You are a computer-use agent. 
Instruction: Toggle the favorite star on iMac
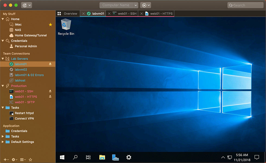tap(50, 25)
